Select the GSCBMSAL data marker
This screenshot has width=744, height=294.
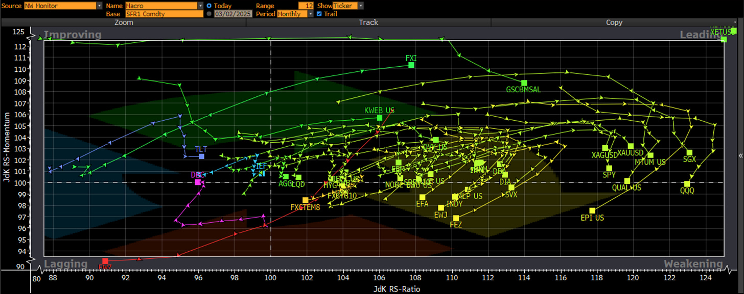pos(524,83)
